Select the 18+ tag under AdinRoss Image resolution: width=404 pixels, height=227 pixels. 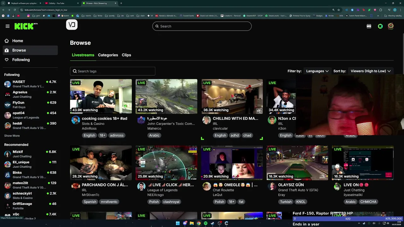[103, 135]
